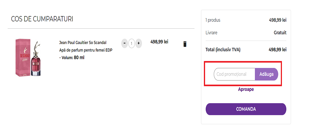
Task: Click the Livrare label in summary
Action: click(x=211, y=33)
